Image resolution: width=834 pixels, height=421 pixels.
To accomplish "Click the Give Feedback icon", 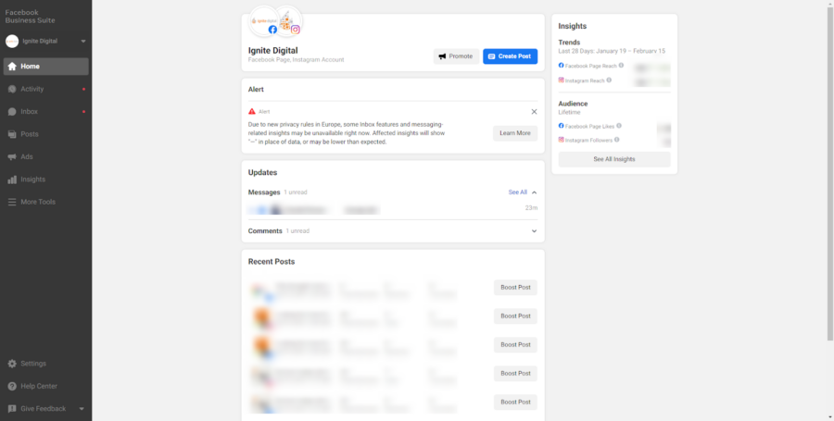I will [x=12, y=409].
